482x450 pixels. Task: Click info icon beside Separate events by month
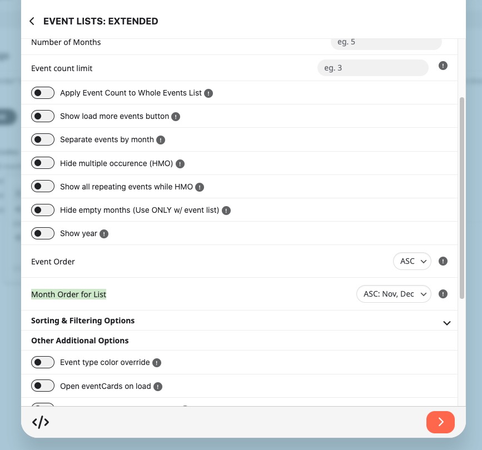tap(161, 140)
